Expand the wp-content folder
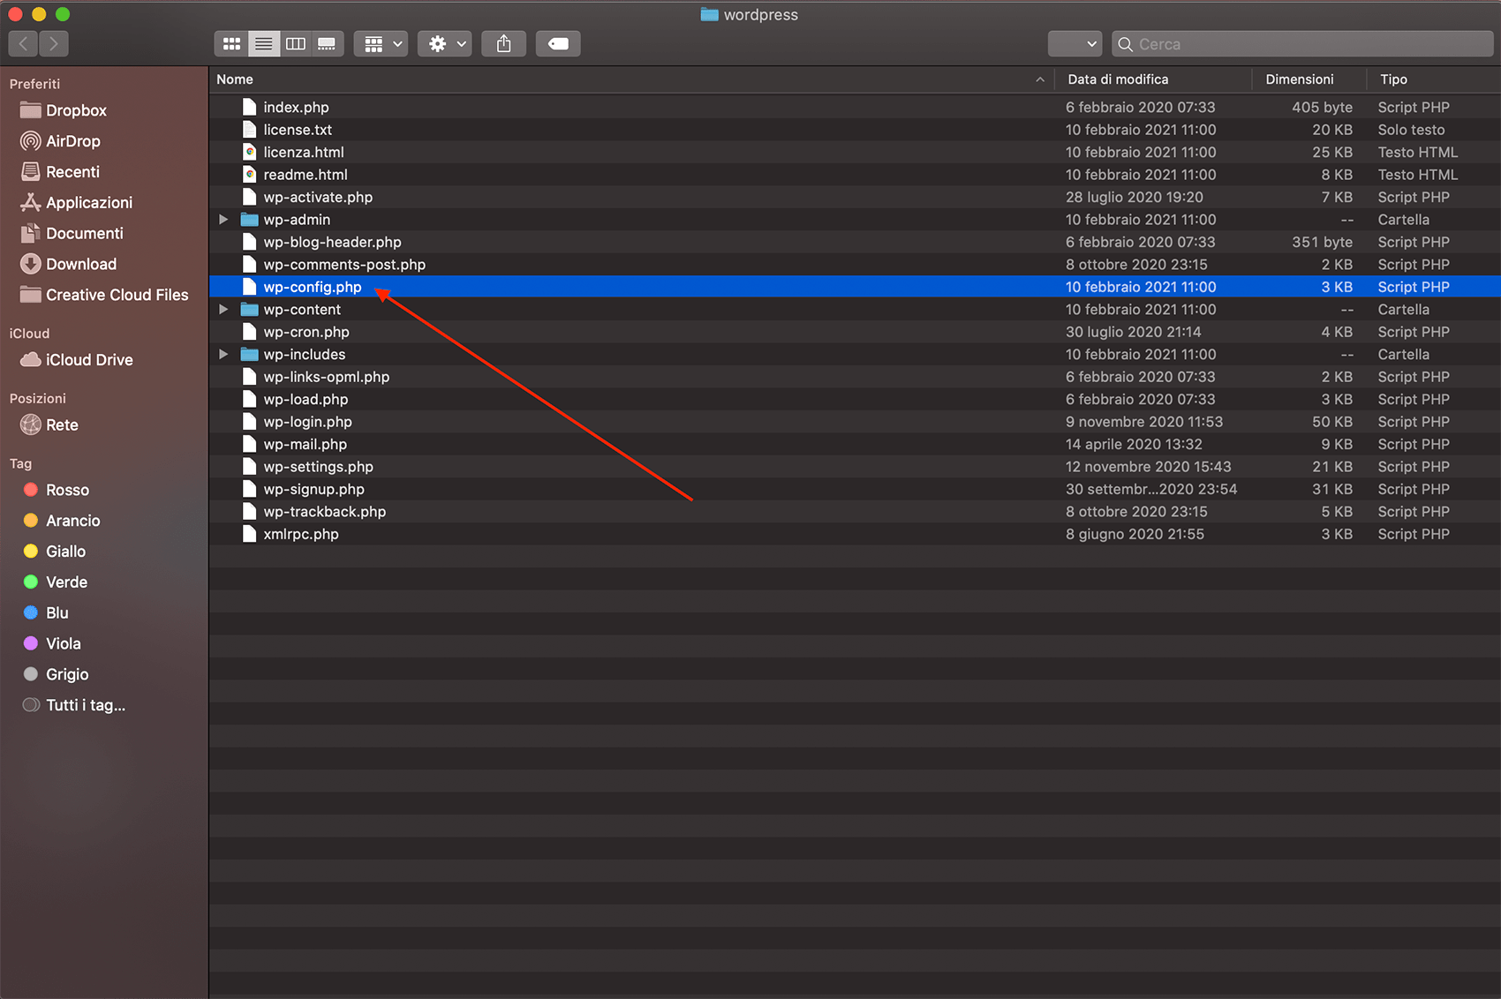Screen dimensions: 1501x999 click(x=223, y=310)
